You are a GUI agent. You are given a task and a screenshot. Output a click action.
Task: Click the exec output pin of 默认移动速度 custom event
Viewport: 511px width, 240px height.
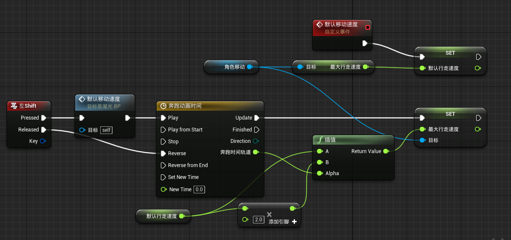click(x=365, y=43)
